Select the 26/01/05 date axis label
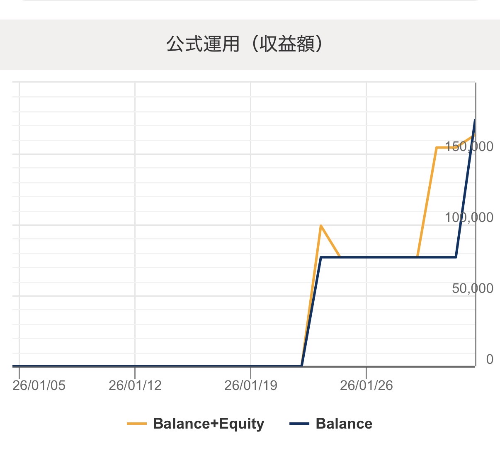Screen dimensions: 500x468 pos(39,385)
